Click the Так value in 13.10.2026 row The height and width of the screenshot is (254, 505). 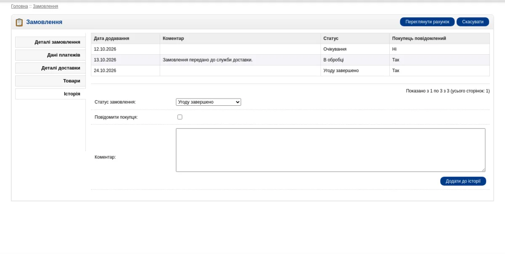click(x=396, y=60)
